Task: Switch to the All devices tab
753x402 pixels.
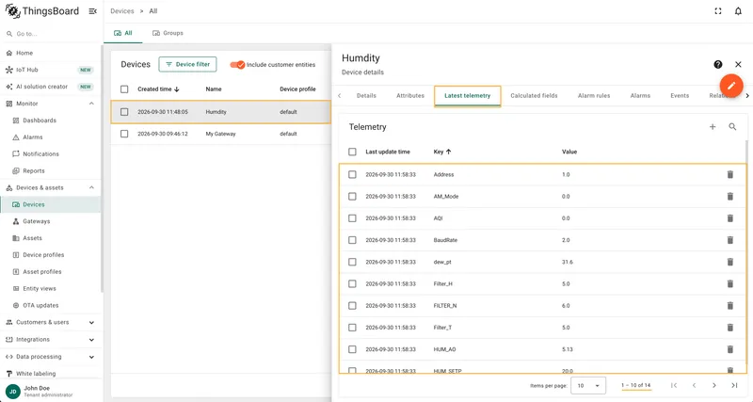Action: click(x=123, y=33)
